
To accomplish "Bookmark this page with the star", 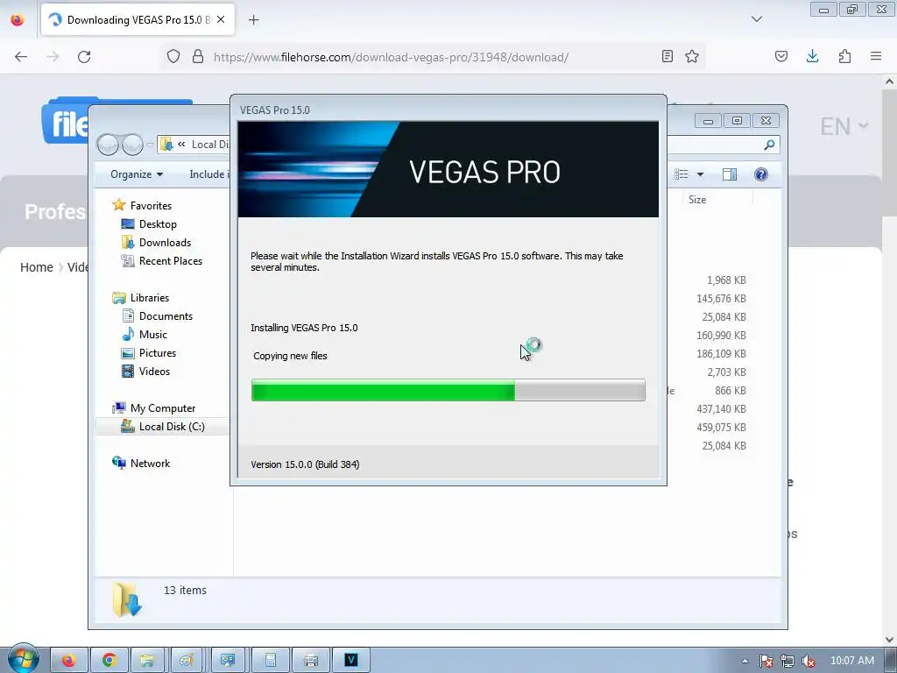I will [x=692, y=57].
